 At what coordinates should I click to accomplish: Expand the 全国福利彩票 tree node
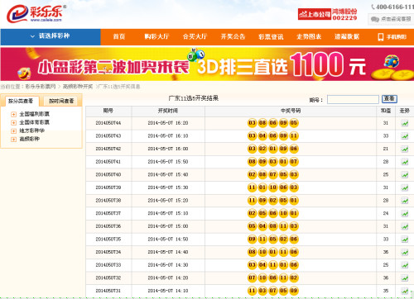coord(13,114)
